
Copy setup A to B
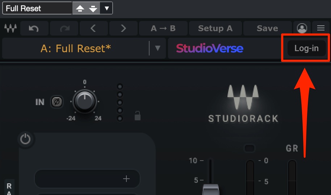163,28
